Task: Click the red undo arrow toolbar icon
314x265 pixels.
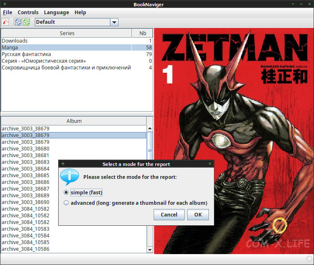Action: tap(5, 22)
